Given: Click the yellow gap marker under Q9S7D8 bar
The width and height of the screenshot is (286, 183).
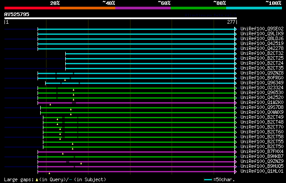Looking at the screenshot, I should pyautogui.click(x=71, y=109).
